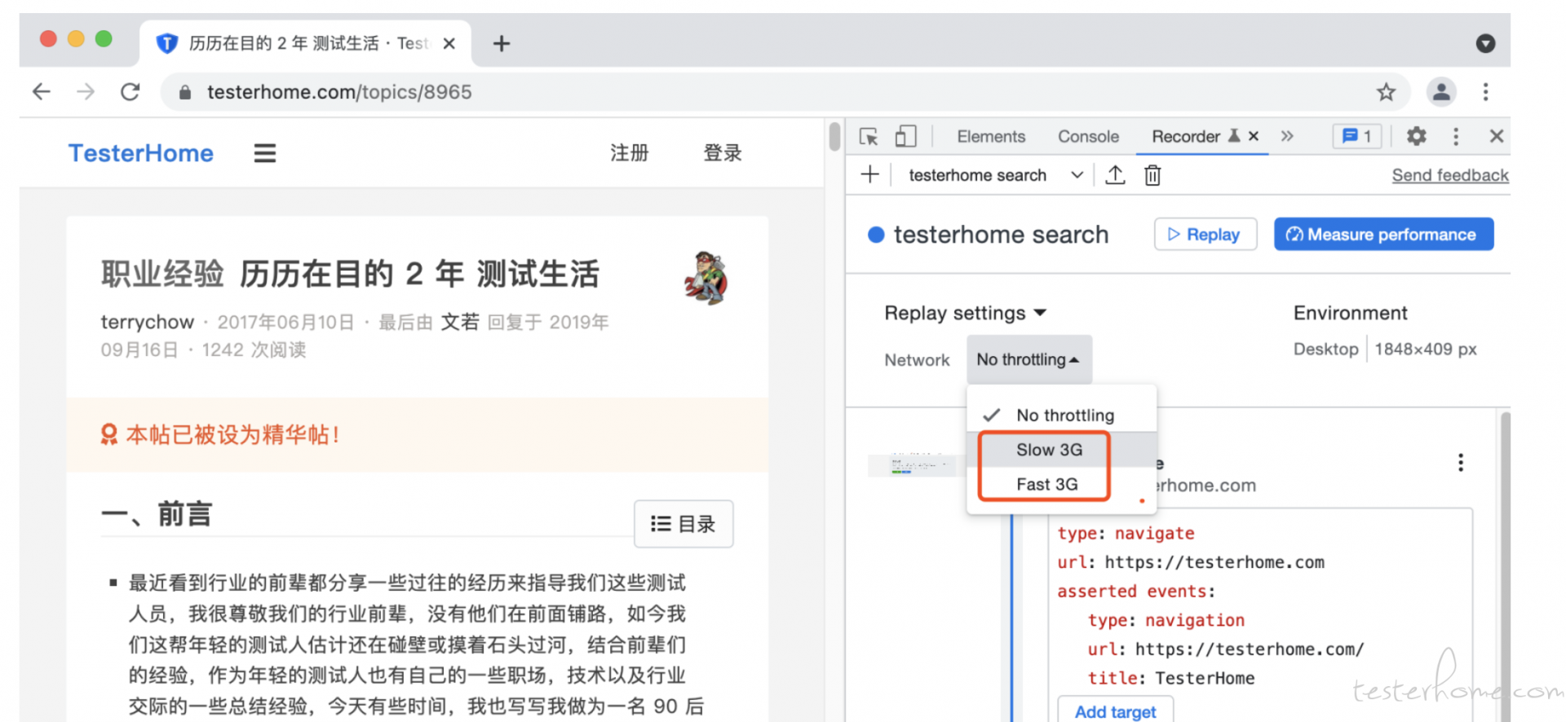Open the Chrome profile avatar menu

(x=1441, y=92)
